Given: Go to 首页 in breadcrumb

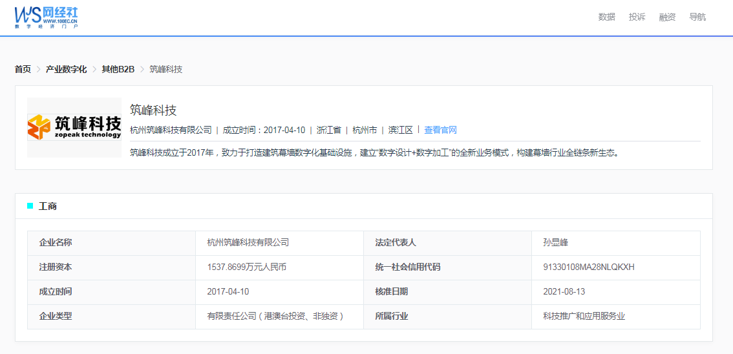Looking at the screenshot, I should tap(23, 69).
